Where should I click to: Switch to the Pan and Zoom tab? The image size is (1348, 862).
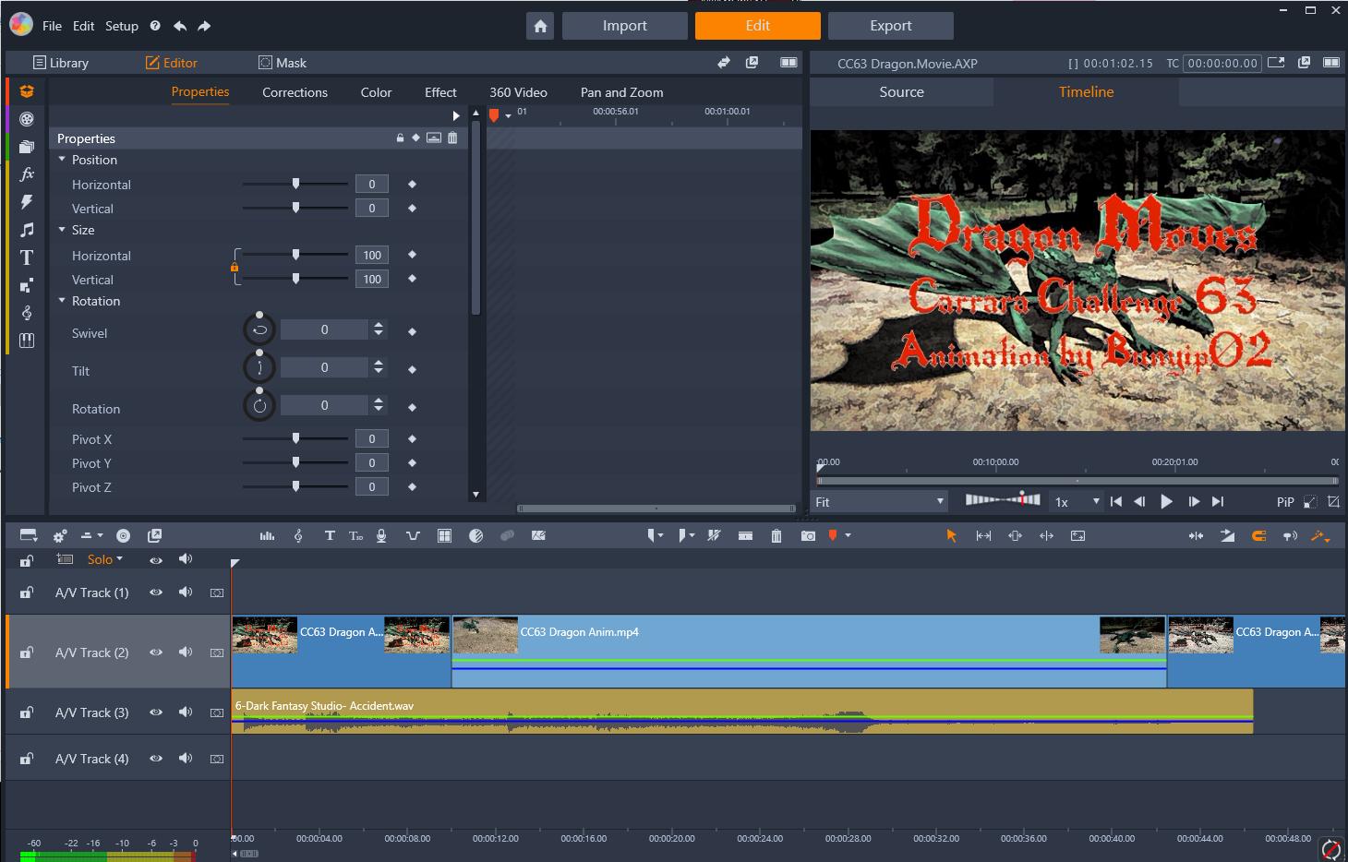[621, 92]
